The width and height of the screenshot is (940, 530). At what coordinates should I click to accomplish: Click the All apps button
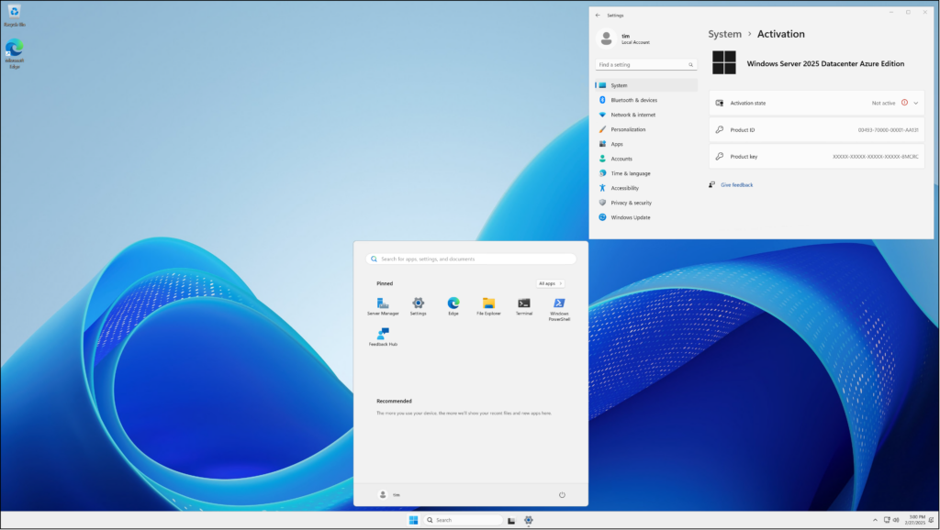(x=550, y=283)
